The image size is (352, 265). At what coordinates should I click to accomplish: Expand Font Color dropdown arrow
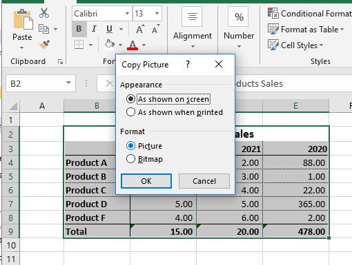[144, 45]
